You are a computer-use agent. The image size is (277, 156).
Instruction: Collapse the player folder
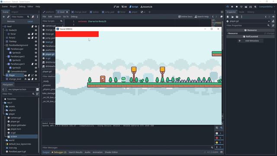5,114
